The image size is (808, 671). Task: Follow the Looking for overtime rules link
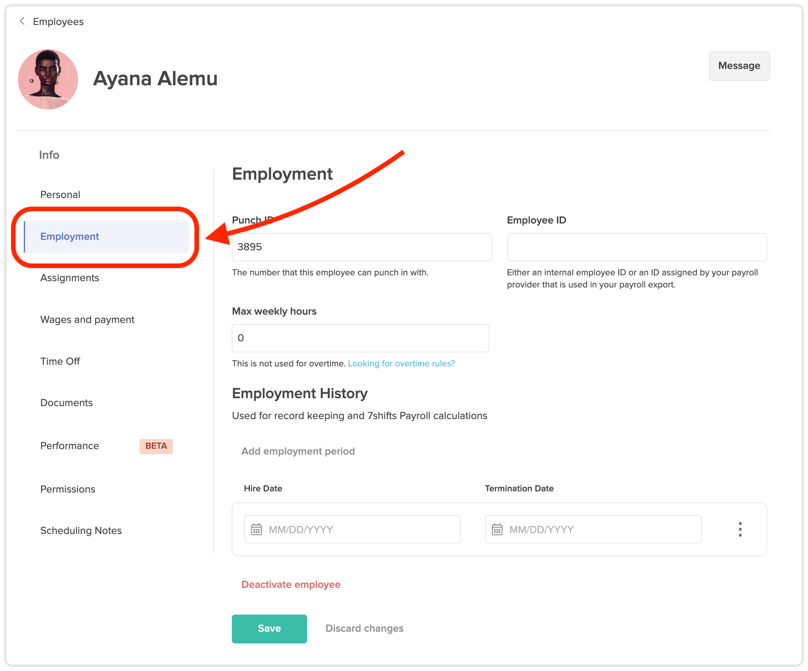pos(401,363)
